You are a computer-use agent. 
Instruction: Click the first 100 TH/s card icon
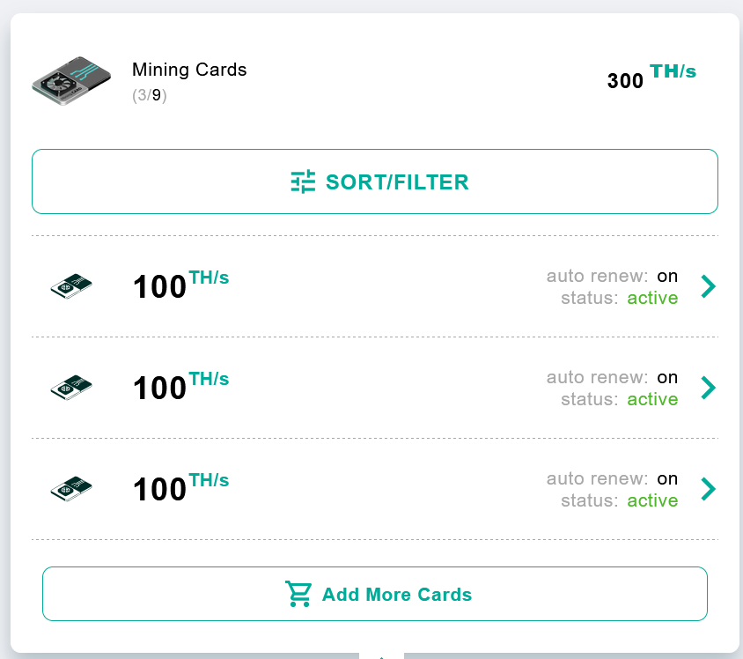[x=71, y=286]
